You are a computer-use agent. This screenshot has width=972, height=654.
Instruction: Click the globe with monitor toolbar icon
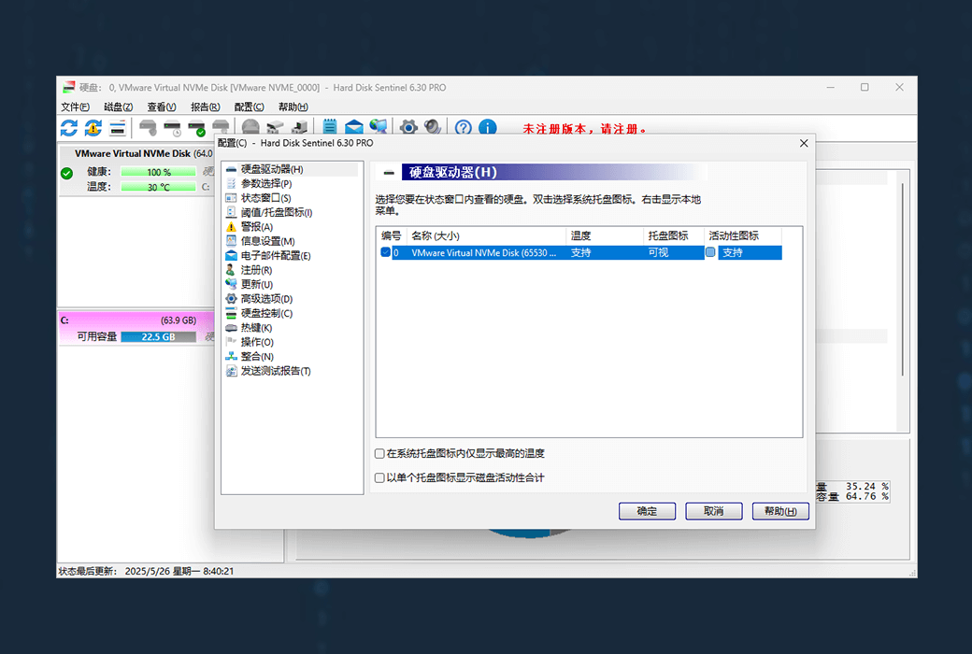click(379, 127)
